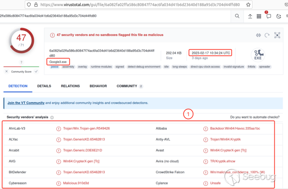288x189 pixels.
Task: Click the signed tag
Action: point(119,67)
